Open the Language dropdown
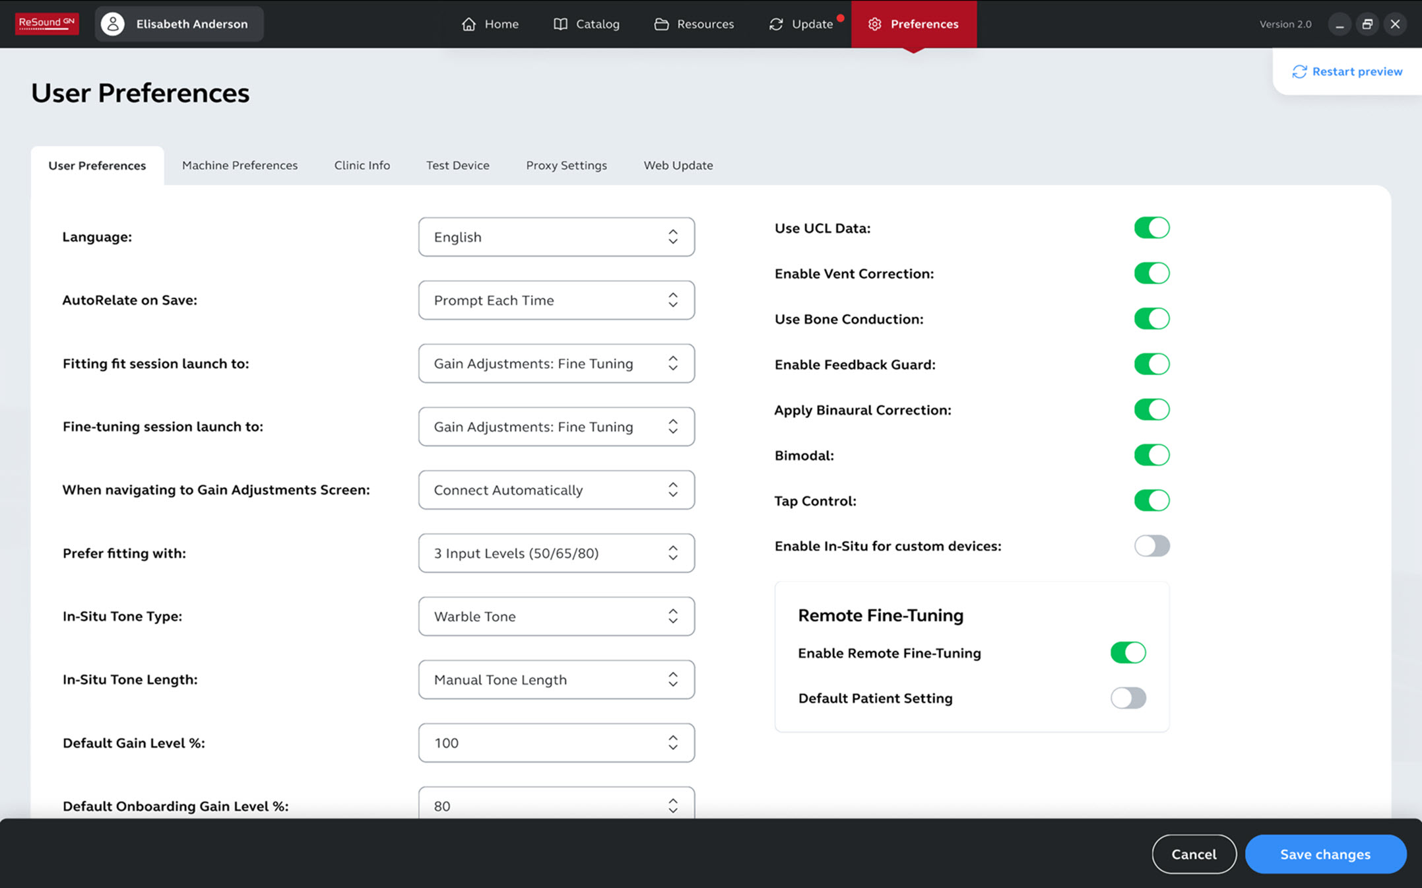The image size is (1422, 888). click(556, 237)
